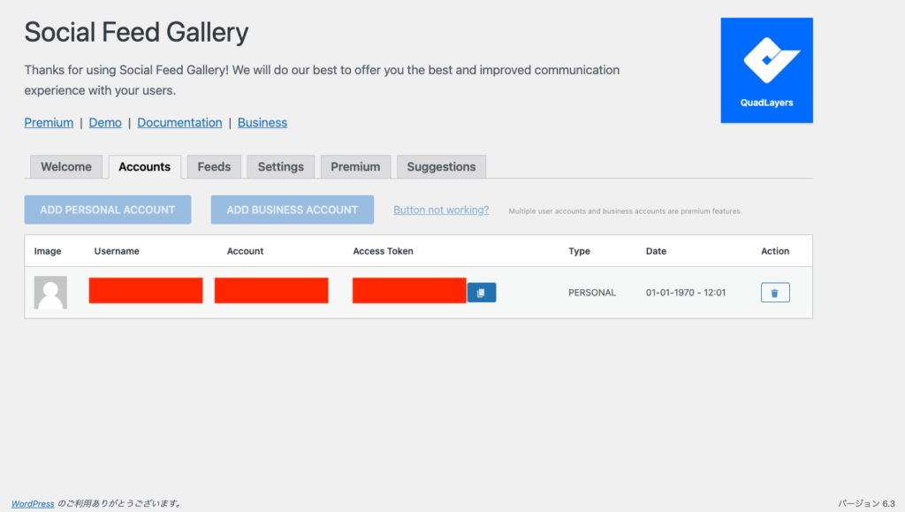Click the redacted Username cell
This screenshot has width=905, height=512.
pyautogui.click(x=146, y=290)
